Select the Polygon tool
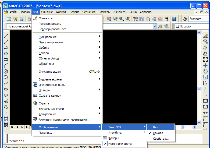Viewport: 210px width, 148px height. pos(6,54)
